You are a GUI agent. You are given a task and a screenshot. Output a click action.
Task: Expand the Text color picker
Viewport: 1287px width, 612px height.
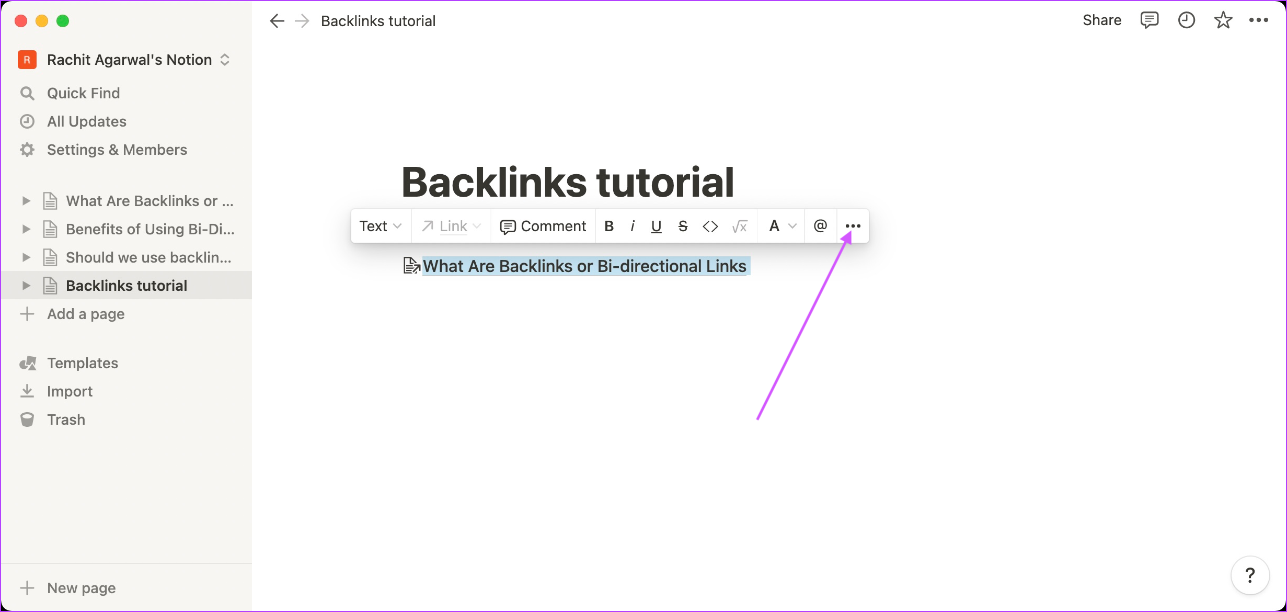780,226
